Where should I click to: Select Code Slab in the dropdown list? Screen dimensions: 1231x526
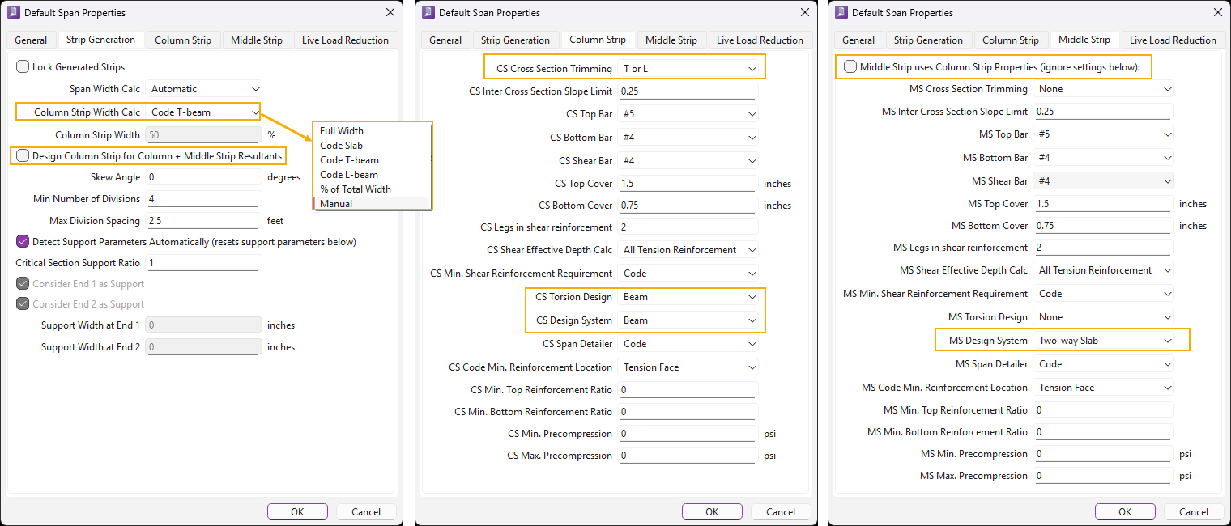tap(373, 146)
